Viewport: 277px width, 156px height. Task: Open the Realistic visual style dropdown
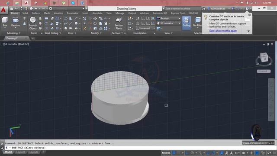(169, 18)
